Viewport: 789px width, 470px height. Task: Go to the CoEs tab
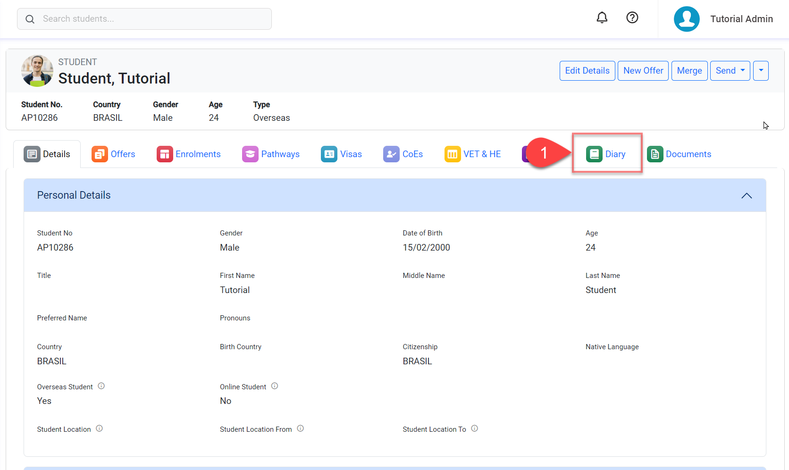click(403, 154)
